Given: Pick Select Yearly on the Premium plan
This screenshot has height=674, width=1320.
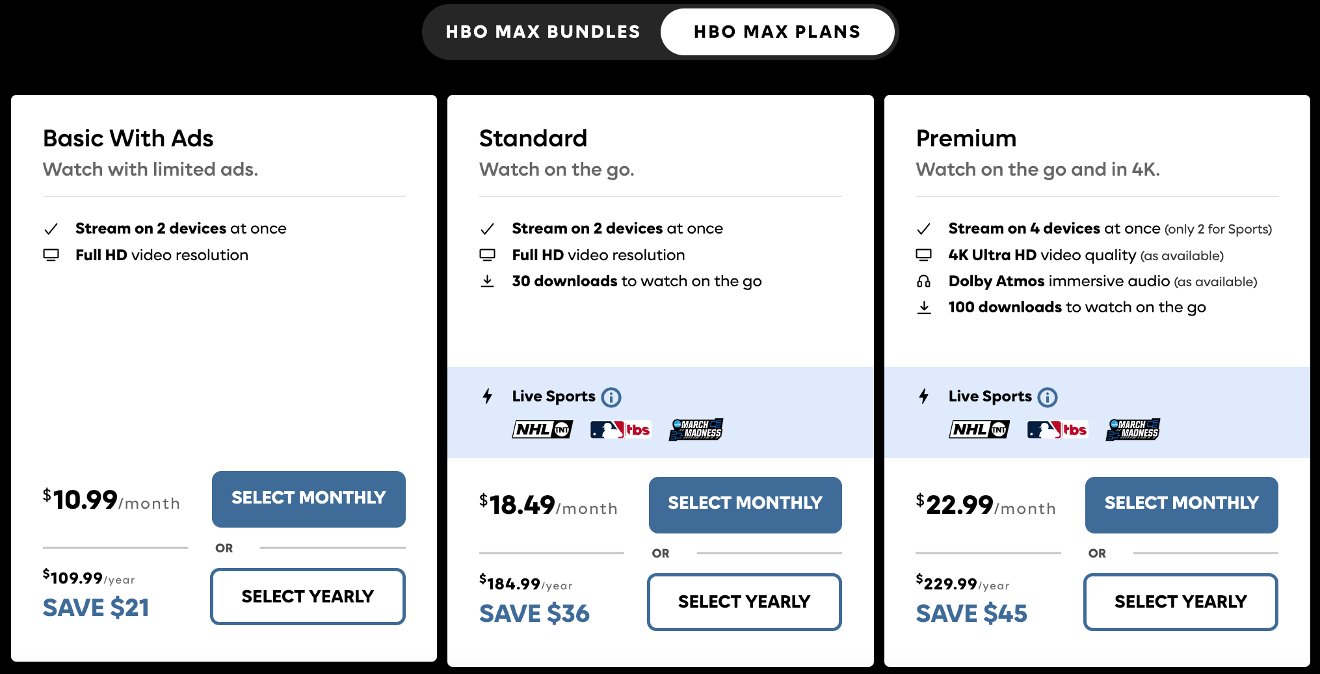Looking at the screenshot, I should pos(1180,601).
